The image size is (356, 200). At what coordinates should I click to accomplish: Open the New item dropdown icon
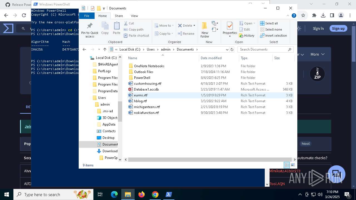click(215, 23)
